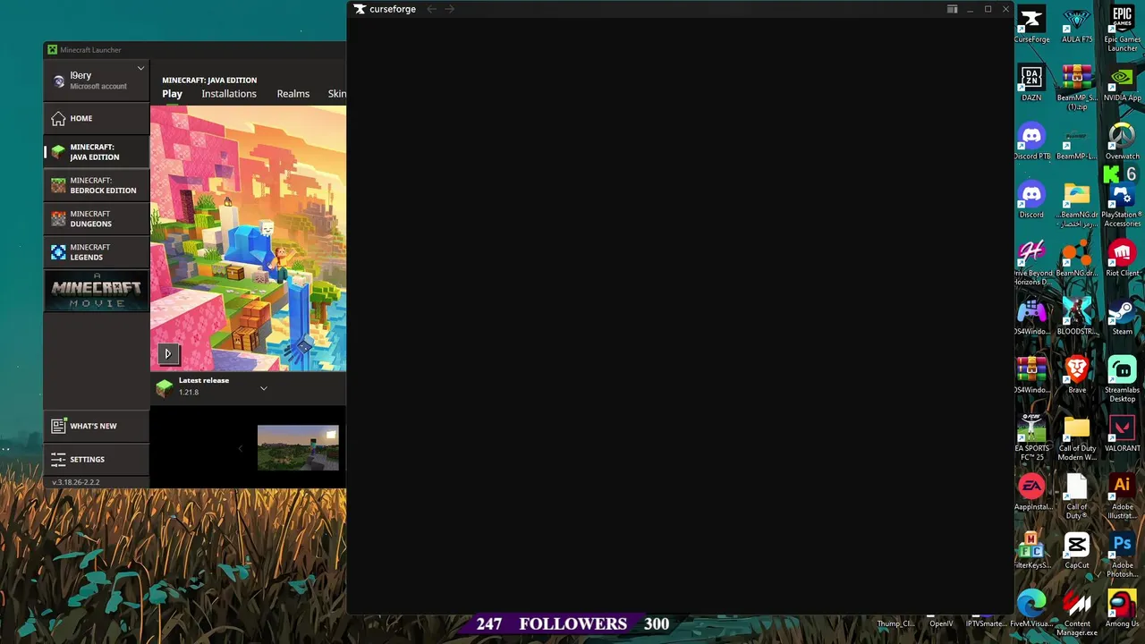1145x644 pixels.
Task: Open Settings in Minecraft Launcher
Action: (x=97, y=459)
